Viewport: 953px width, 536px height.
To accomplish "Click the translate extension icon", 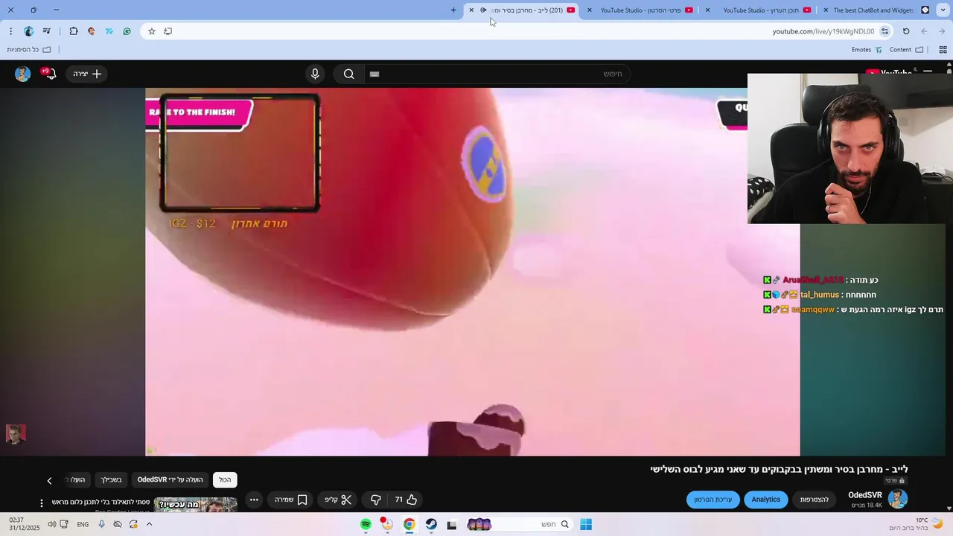I will point(109,31).
